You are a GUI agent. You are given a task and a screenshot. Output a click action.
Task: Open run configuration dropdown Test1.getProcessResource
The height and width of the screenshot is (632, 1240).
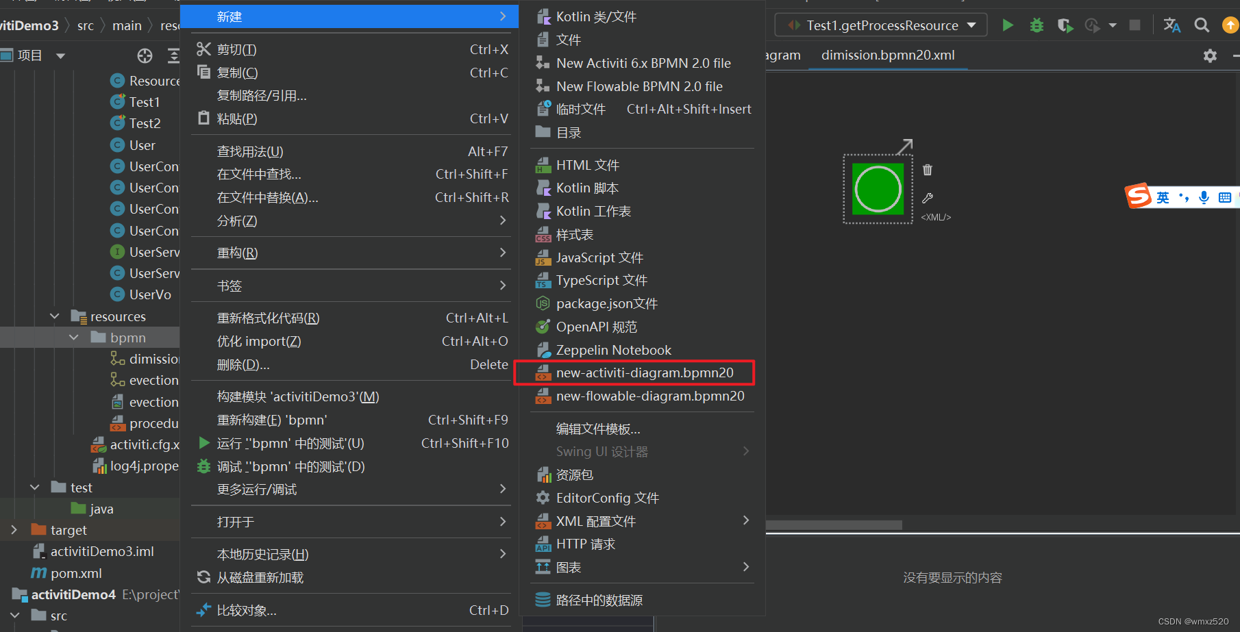(x=881, y=25)
